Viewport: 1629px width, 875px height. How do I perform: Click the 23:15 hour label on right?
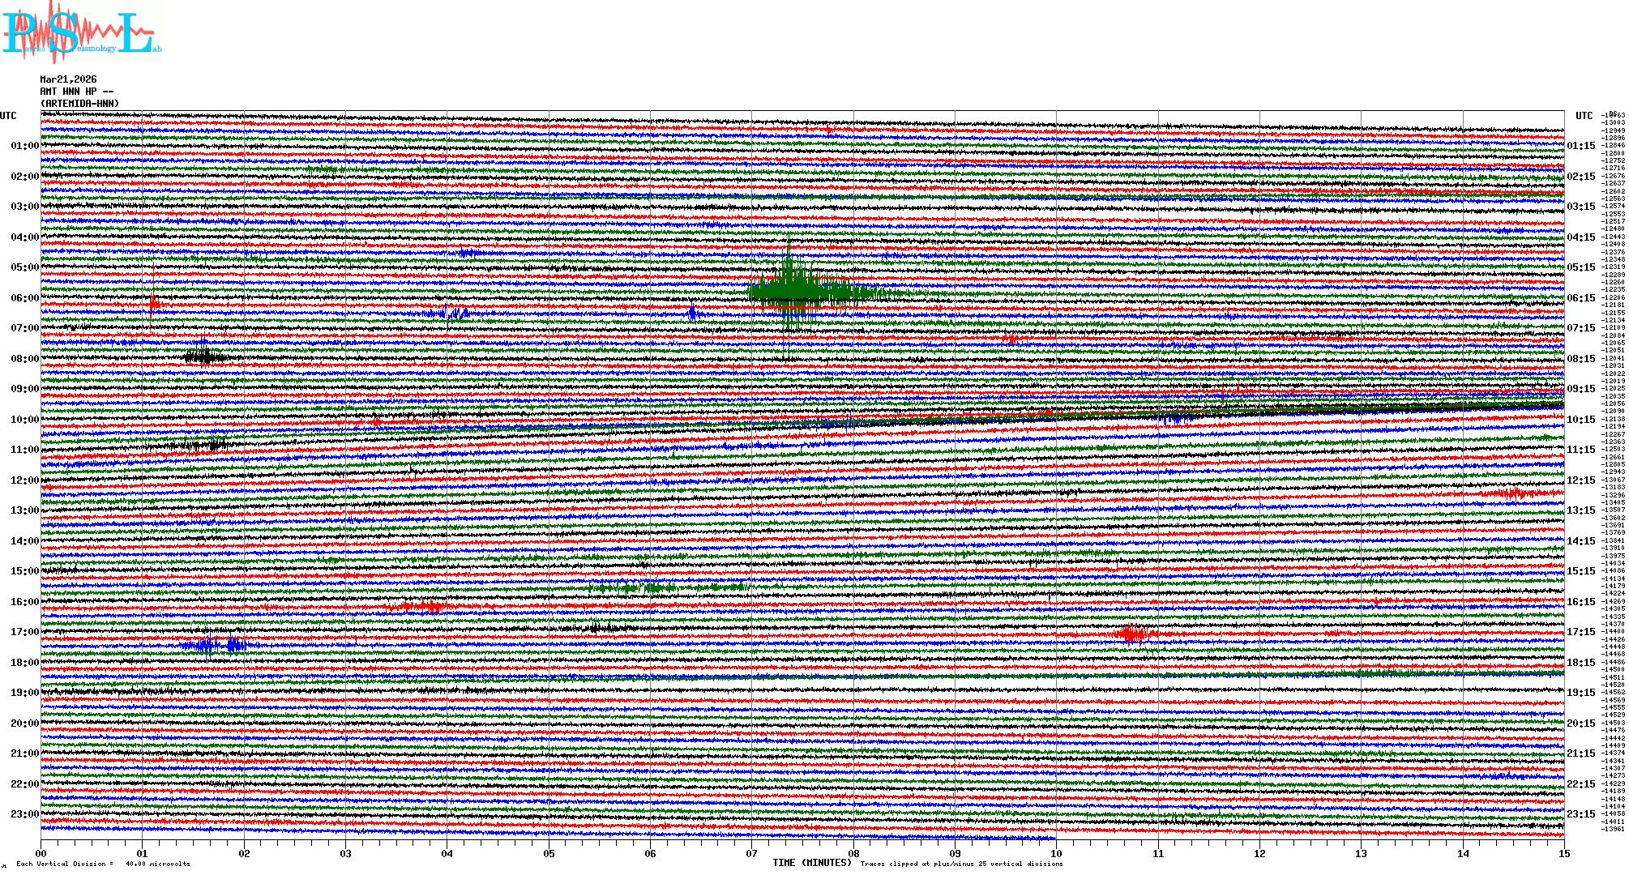1580,814
